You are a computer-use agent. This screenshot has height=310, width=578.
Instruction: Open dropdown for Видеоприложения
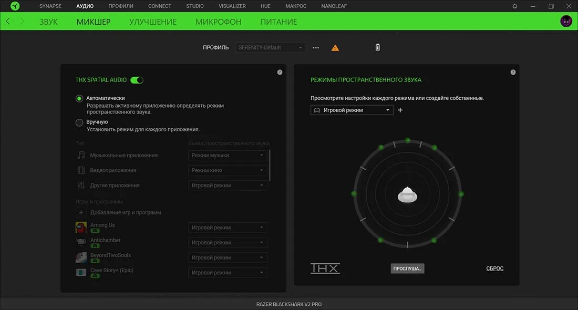[228, 170]
